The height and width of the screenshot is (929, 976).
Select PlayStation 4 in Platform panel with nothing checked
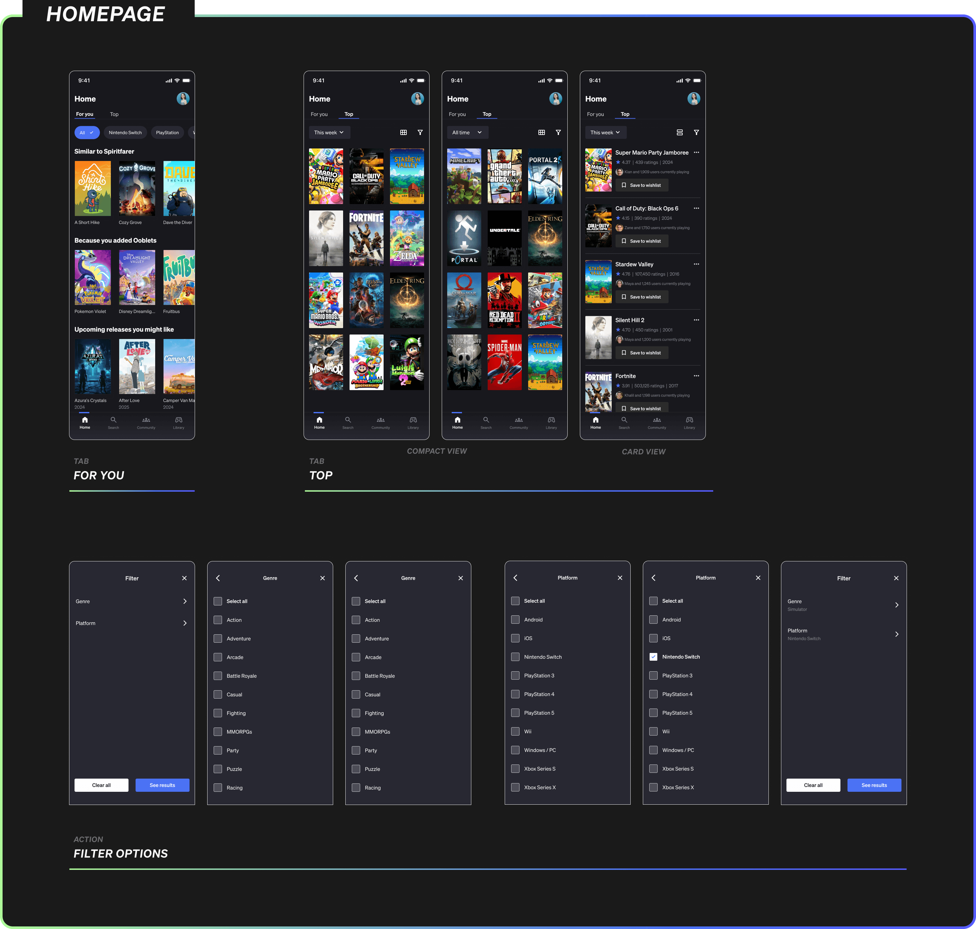pos(516,694)
